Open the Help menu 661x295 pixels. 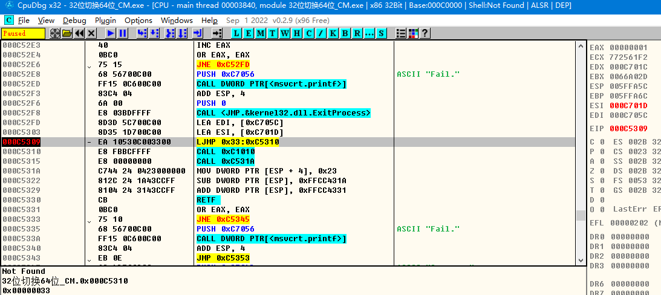(209, 21)
